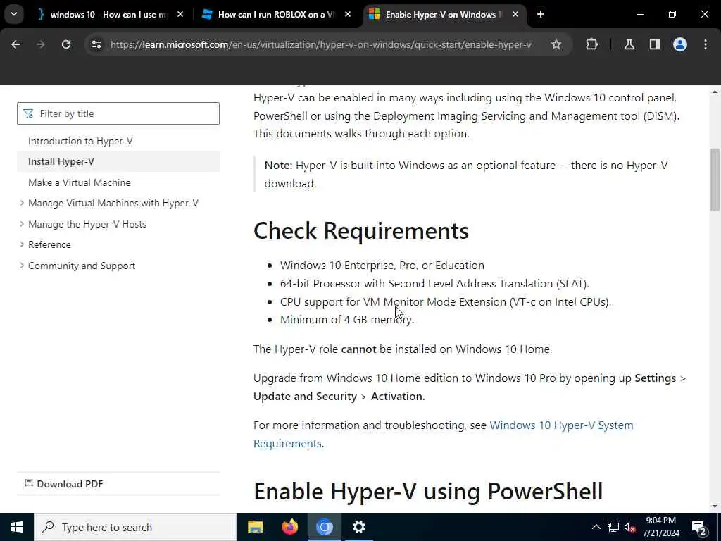Close the windows 10 - How can I use tab

(180, 15)
